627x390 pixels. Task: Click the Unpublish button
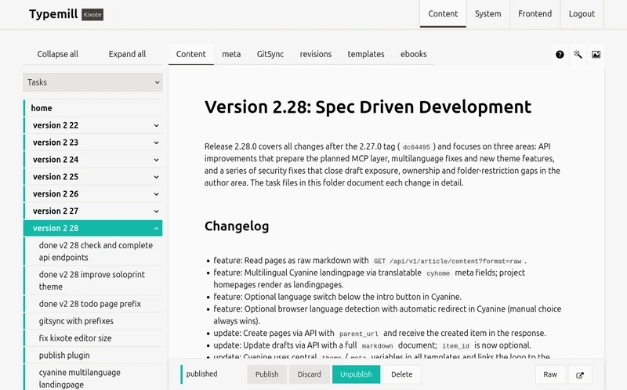356,374
